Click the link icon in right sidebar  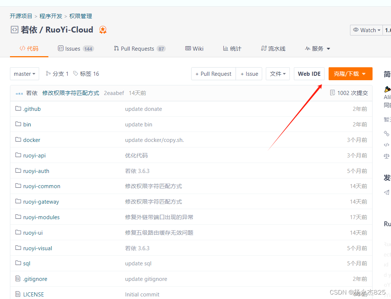tap(387, 133)
